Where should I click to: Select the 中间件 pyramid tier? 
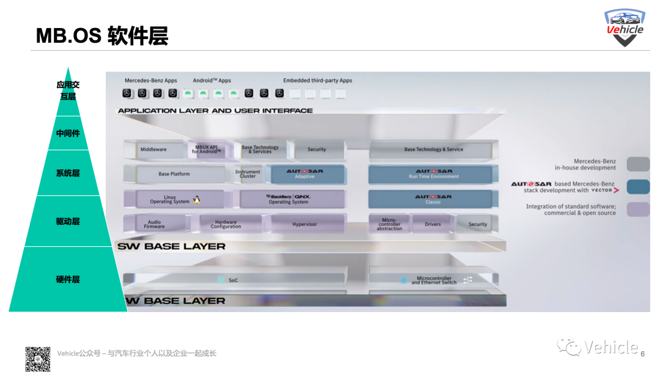[68, 133]
